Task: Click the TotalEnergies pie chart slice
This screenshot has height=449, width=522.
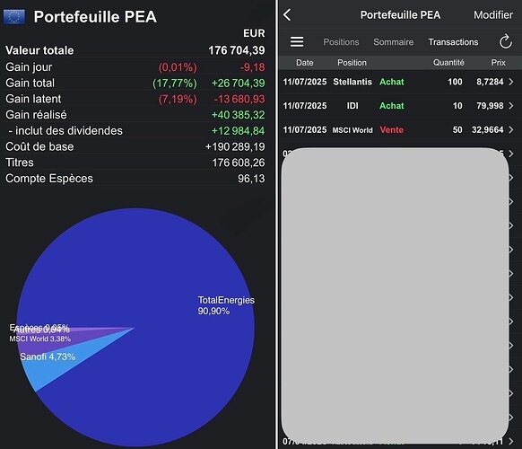Action: [x=150, y=267]
